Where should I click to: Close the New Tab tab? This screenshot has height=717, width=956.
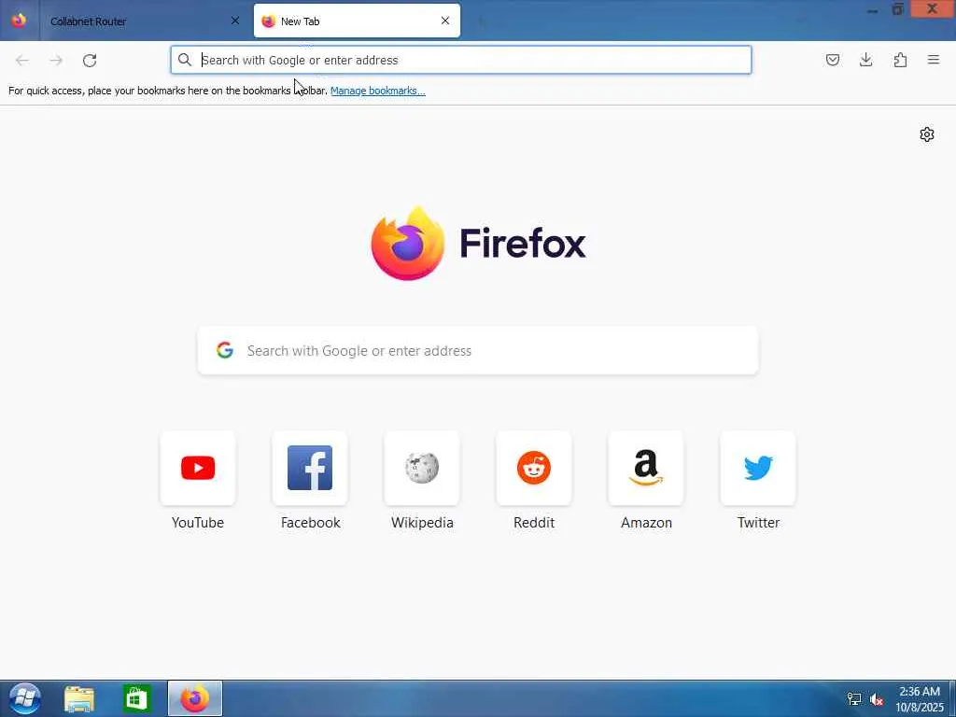[x=445, y=21]
